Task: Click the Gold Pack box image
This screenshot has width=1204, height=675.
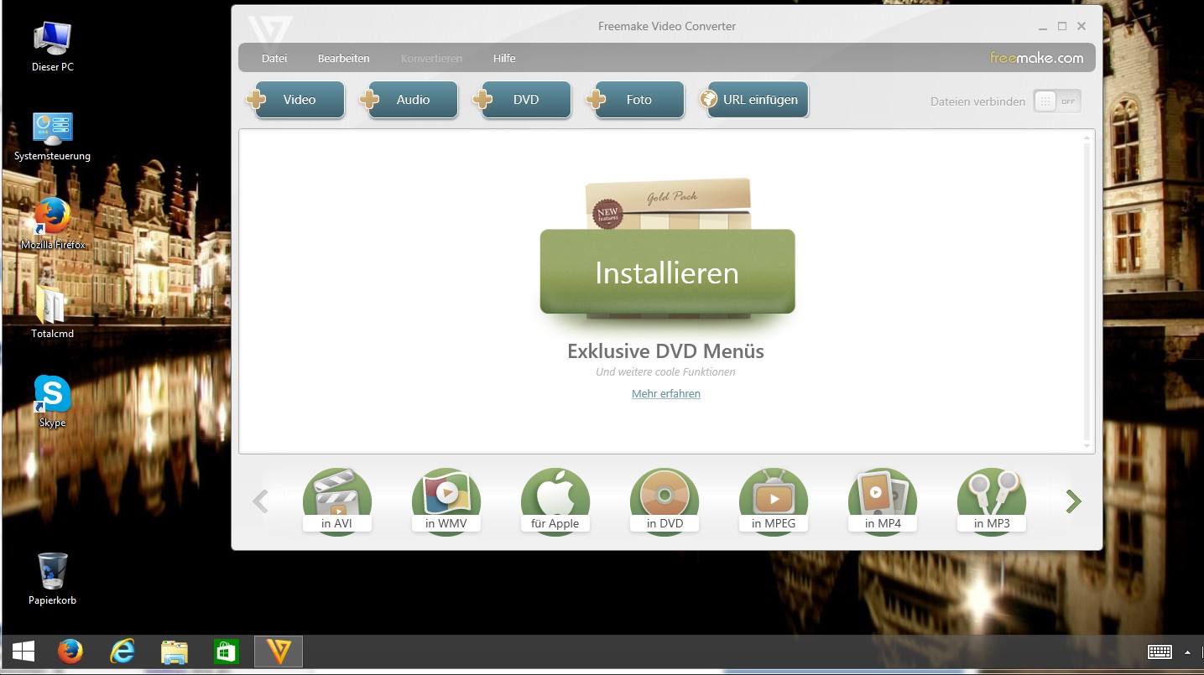Action: click(x=669, y=203)
